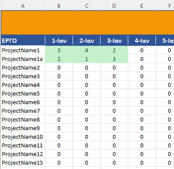The height and width of the screenshot is (169, 174).
Task: Select the ProjectName1 cell
Action: [23, 50]
